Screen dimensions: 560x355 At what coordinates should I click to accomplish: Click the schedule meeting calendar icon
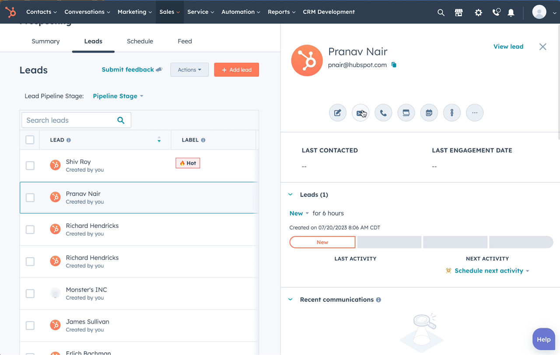pos(429,113)
